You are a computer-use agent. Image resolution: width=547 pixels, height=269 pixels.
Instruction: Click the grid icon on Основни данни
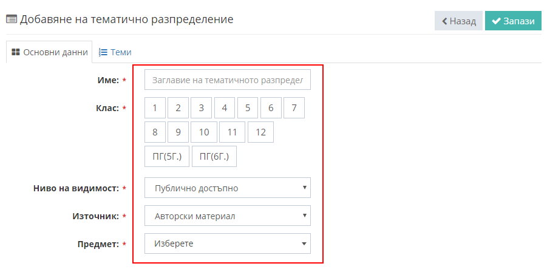pos(15,52)
